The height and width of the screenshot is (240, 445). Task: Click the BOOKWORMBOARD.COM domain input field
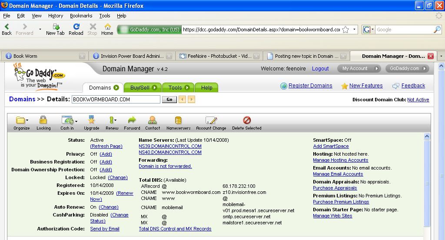[116, 100]
